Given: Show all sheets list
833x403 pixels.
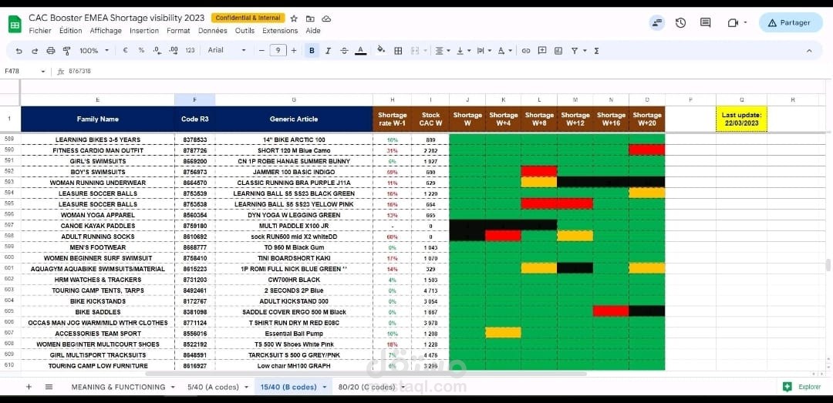Looking at the screenshot, I should tap(49, 387).
